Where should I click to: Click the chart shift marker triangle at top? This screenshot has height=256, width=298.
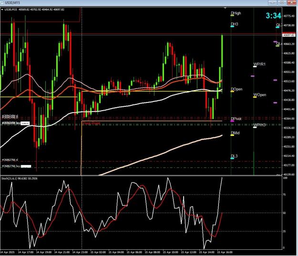(x=225, y=8)
